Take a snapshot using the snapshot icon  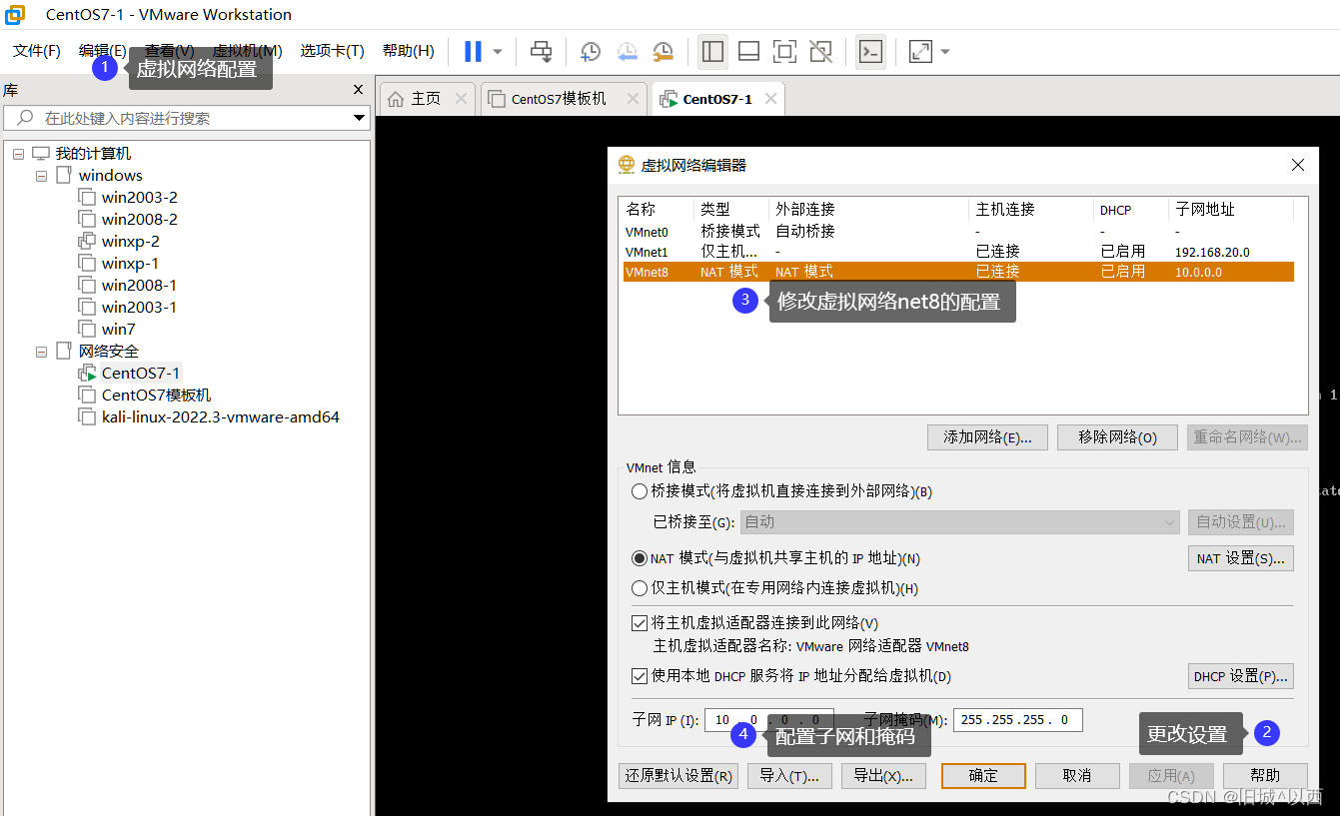point(590,51)
